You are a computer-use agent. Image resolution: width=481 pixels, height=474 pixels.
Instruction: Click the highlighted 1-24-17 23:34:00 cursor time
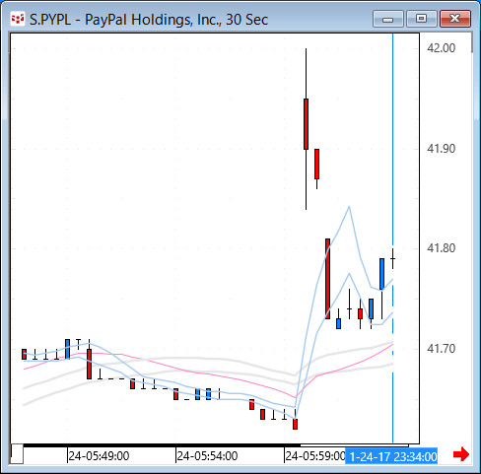click(391, 456)
